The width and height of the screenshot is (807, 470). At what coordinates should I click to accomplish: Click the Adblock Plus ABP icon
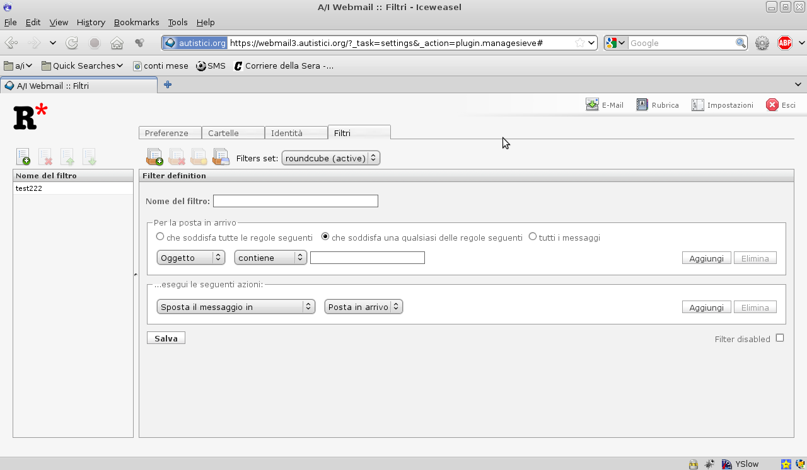[x=784, y=43]
